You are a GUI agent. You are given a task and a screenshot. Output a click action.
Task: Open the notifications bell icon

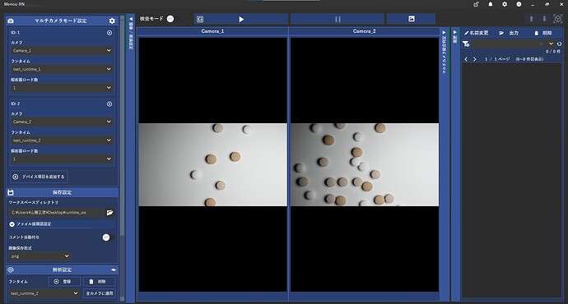point(490,4)
